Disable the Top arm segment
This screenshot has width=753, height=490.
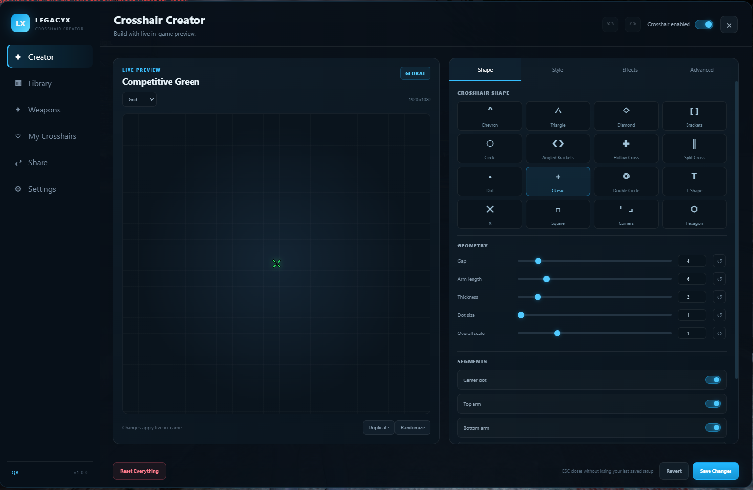coord(713,404)
